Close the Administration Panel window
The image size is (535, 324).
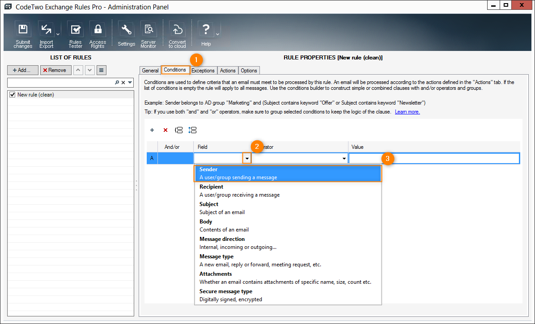(522, 5)
